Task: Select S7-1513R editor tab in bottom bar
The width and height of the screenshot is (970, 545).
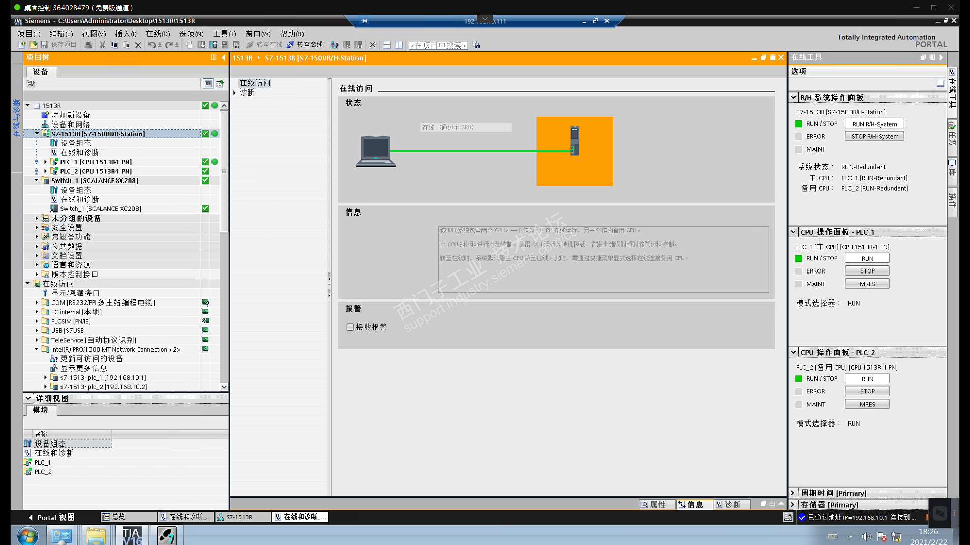Action: [243, 517]
